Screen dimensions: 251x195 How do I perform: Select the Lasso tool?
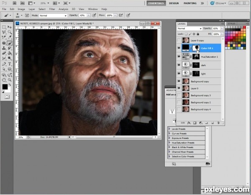click(x=4, y=32)
